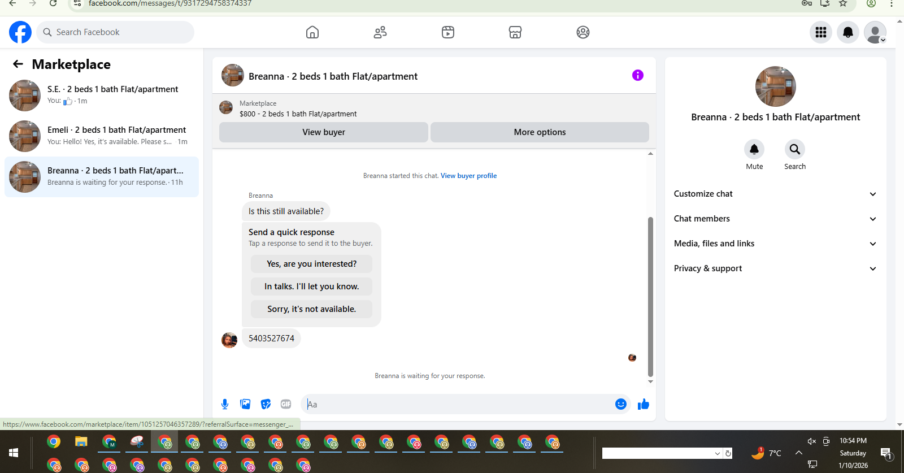Click the More options button
904x473 pixels.
coord(540,132)
